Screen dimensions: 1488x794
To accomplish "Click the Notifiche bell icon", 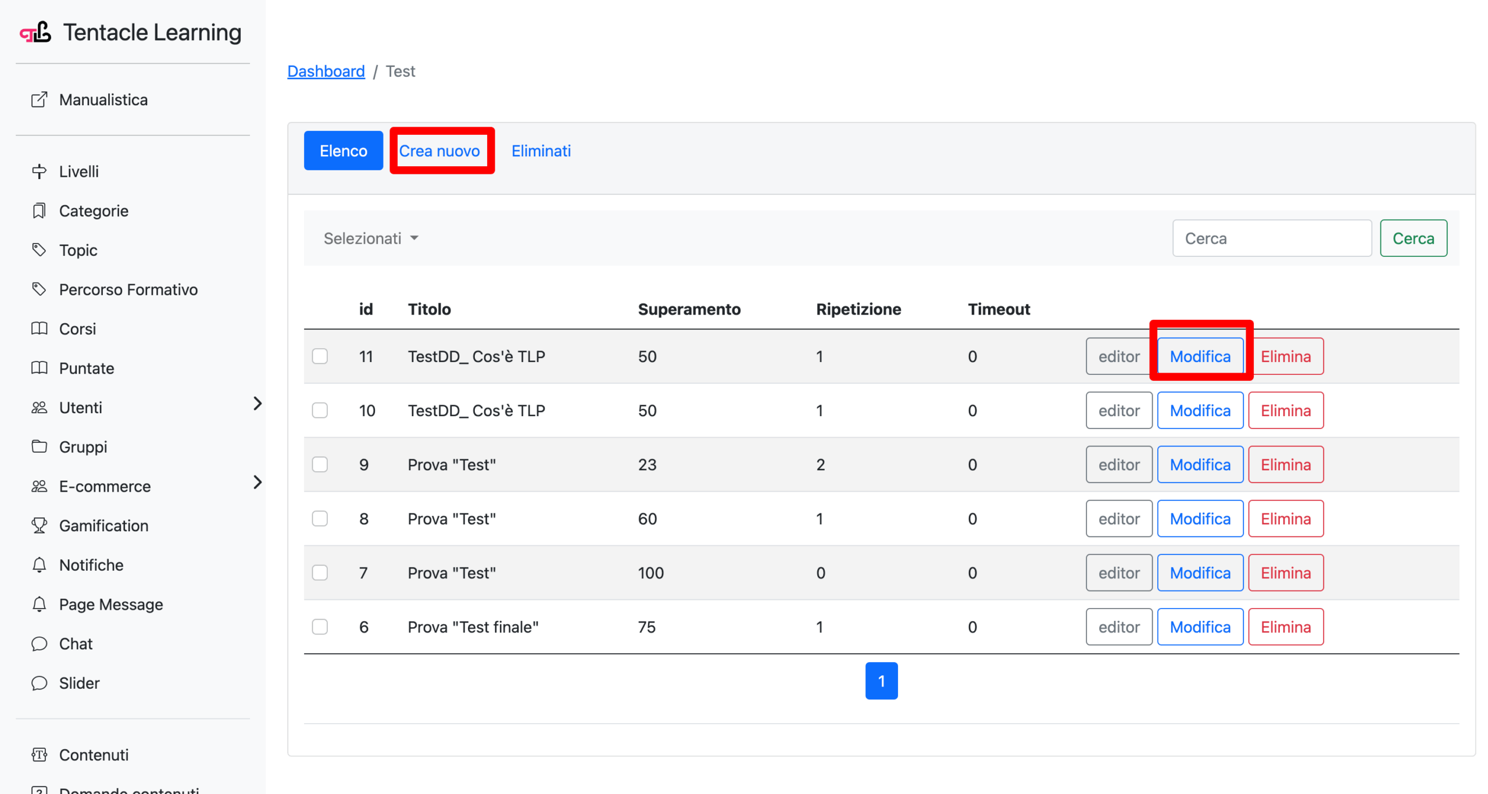I will (x=39, y=564).
